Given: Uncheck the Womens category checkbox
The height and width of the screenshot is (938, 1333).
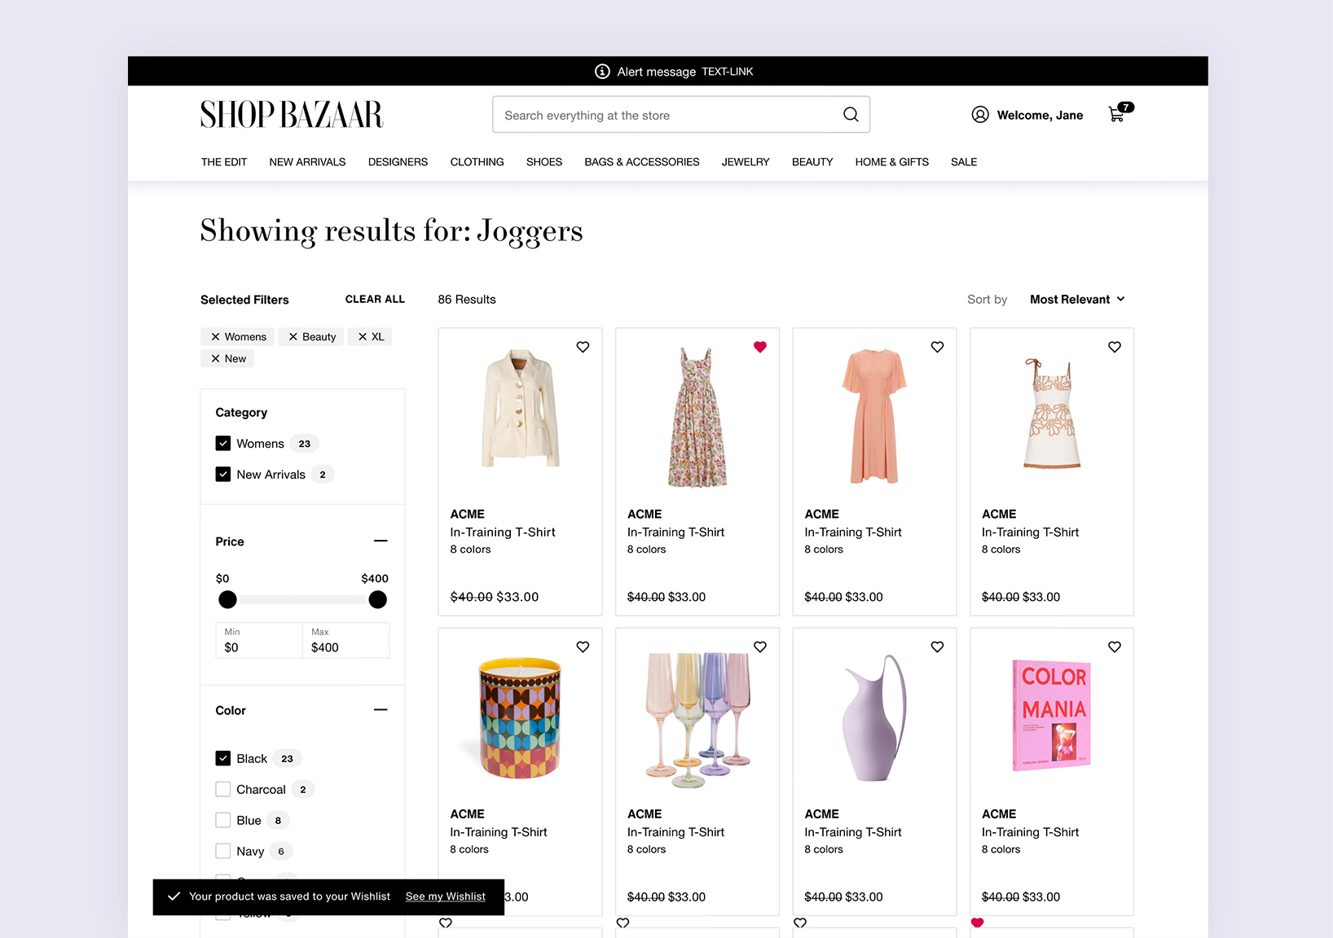Looking at the screenshot, I should [x=223, y=444].
